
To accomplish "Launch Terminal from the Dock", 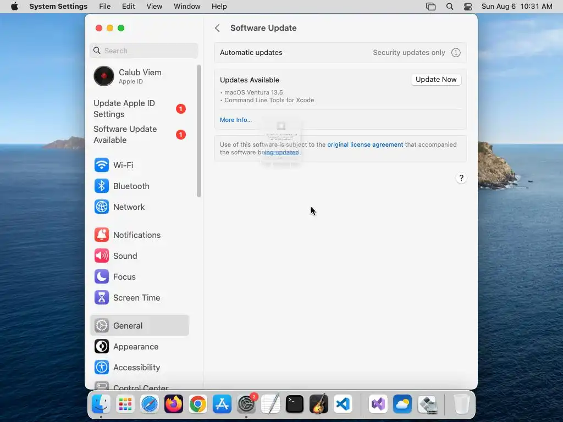I will click(295, 404).
